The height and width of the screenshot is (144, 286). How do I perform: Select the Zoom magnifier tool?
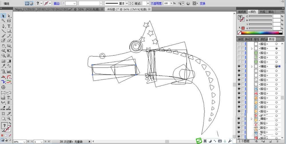click(9, 118)
